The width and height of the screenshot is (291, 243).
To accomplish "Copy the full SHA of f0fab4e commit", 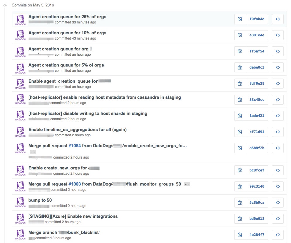I will (x=240, y=19).
